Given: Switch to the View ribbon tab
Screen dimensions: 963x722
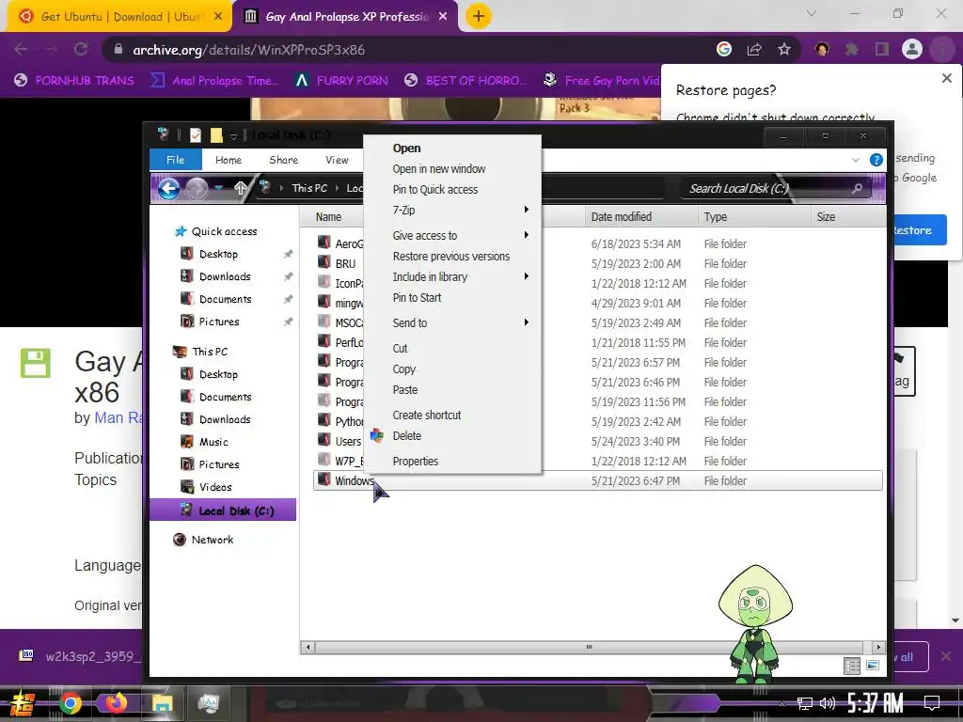Looking at the screenshot, I should (337, 160).
